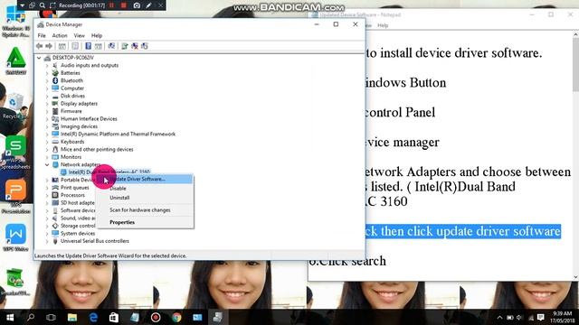Click the Back arrow in Device Manager toolbar
Screen dimensions: 579x325
coord(40,46)
